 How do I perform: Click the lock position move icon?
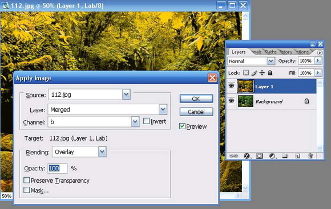(x=262, y=73)
